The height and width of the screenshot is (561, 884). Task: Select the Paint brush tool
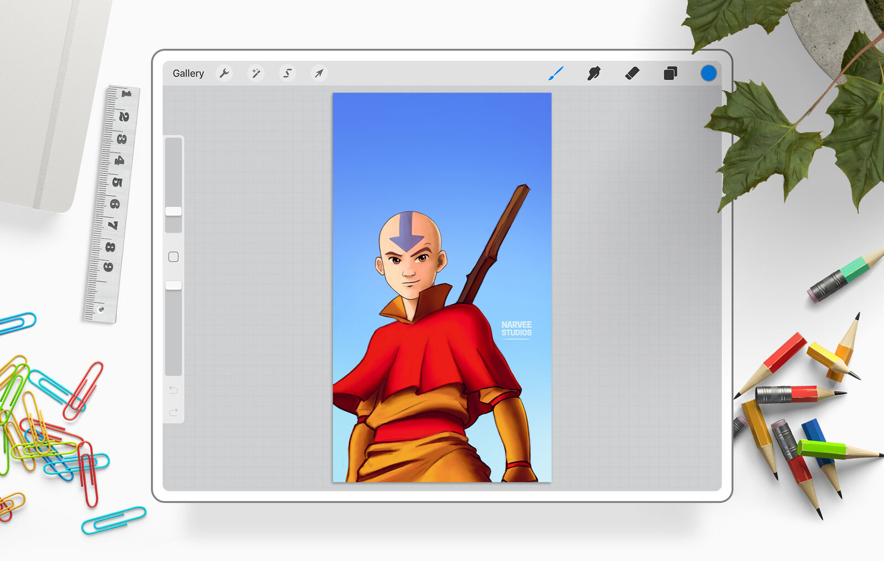pyautogui.click(x=556, y=73)
